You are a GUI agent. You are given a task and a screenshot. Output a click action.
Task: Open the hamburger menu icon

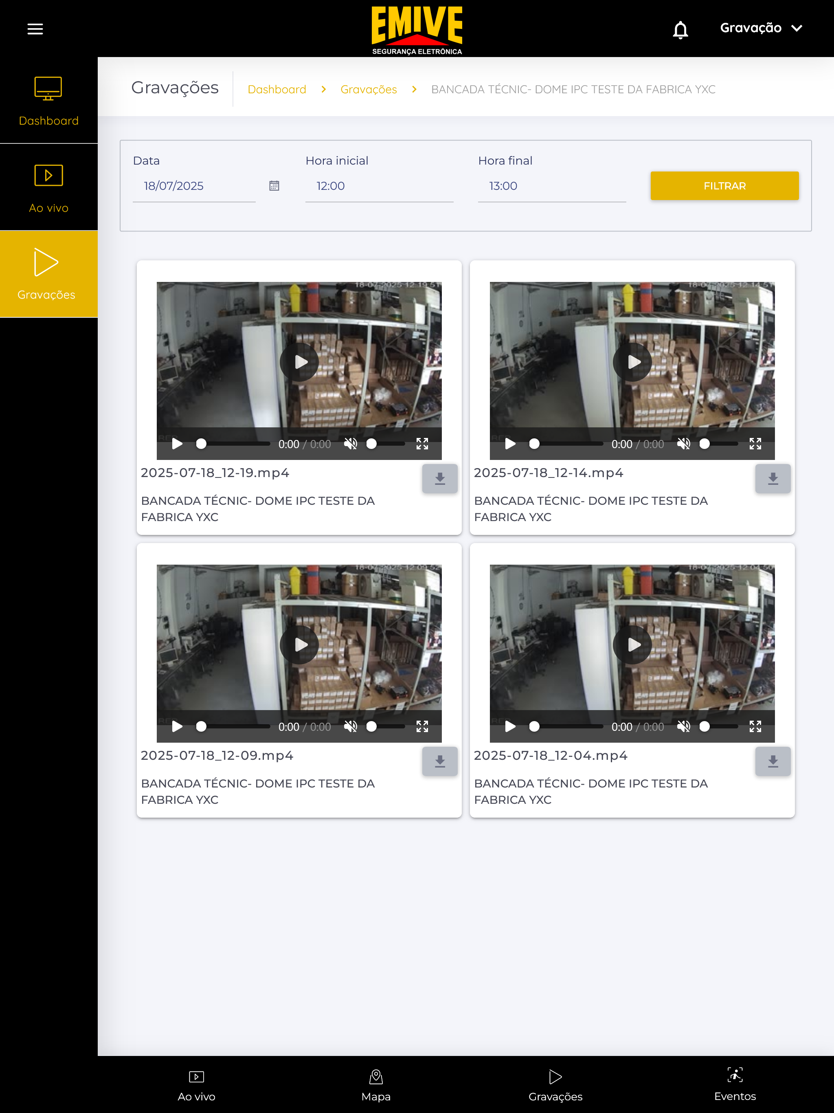pos(35,29)
